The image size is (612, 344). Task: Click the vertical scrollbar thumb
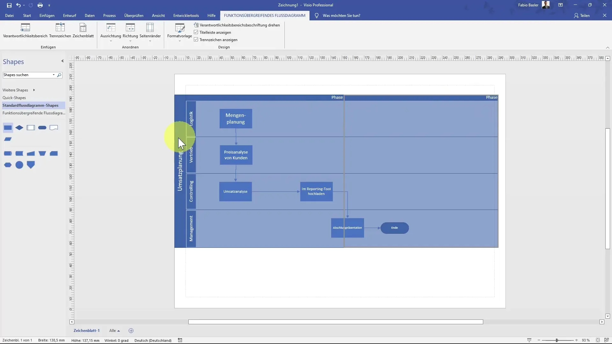[608, 189]
